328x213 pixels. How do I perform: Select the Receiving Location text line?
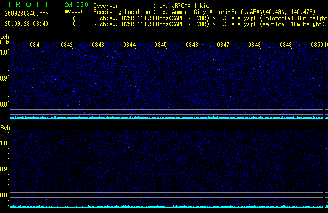point(209,11)
